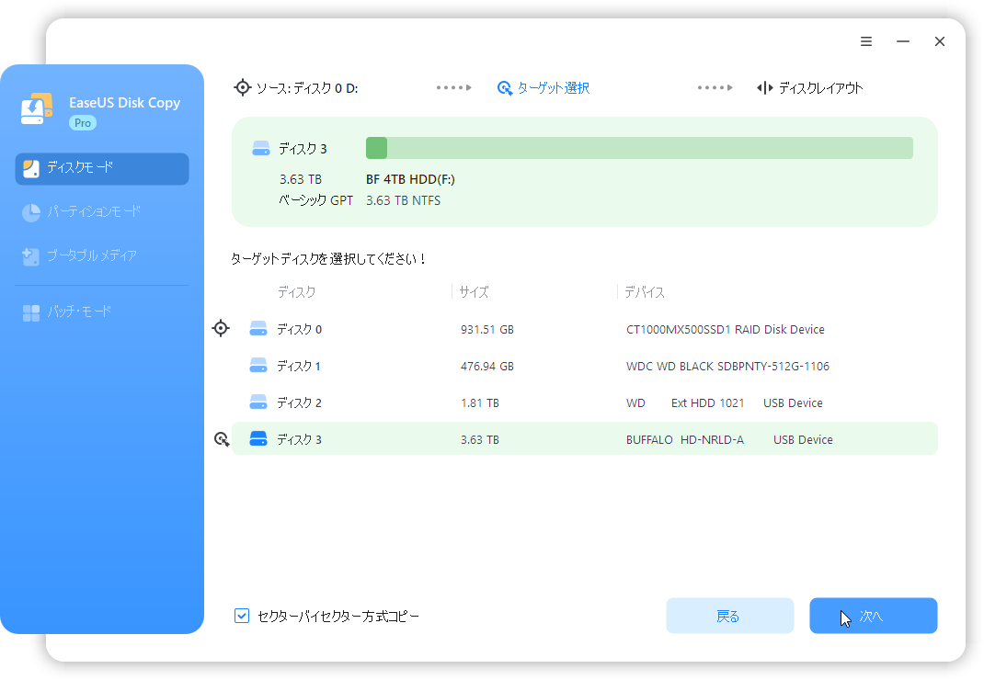Click the source marker icon beside ディスク 0
This screenshot has height=680, width=984.
(x=221, y=328)
